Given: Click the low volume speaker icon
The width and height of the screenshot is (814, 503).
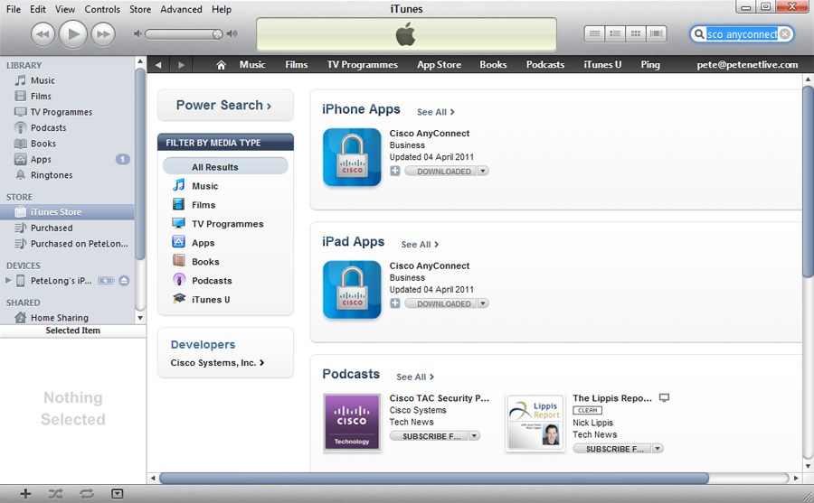Looking at the screenshot, I should (137, 33).
